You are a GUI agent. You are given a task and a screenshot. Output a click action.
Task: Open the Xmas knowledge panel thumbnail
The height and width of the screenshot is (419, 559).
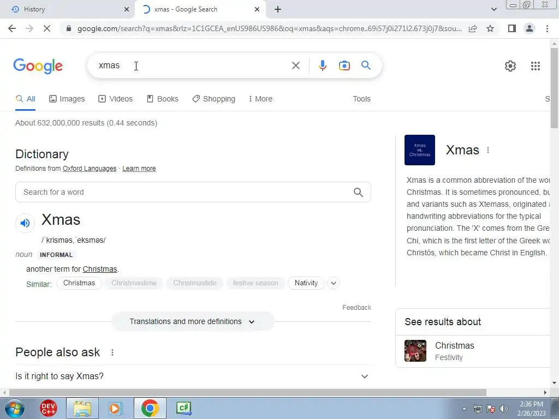[420, 150]
